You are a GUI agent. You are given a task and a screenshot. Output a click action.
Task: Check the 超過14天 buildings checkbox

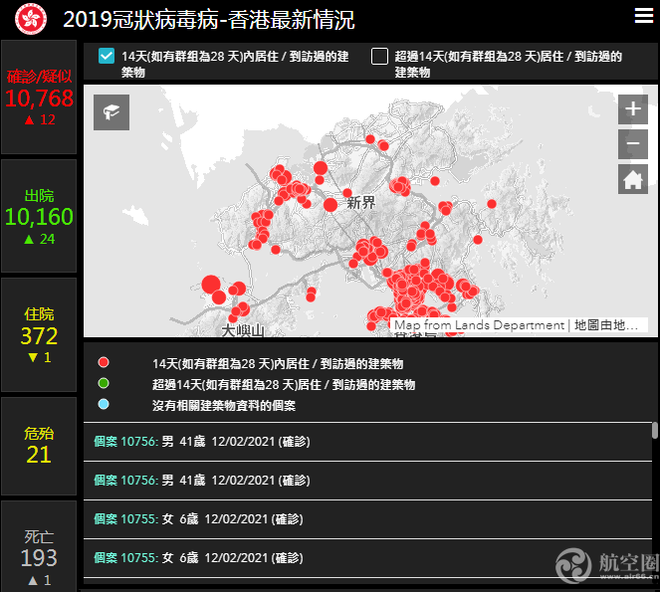coord(379,56)
